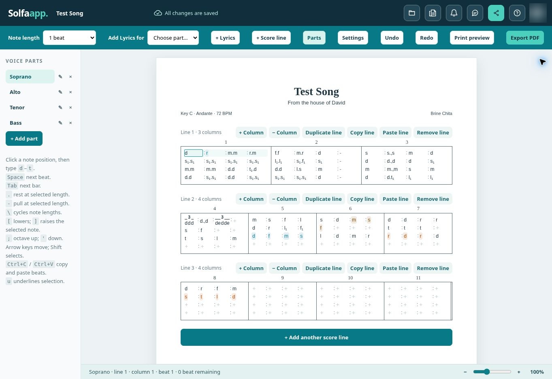Open the chat comments icon
This screenshot has width=552, height=379.
[x=475, y=13]
